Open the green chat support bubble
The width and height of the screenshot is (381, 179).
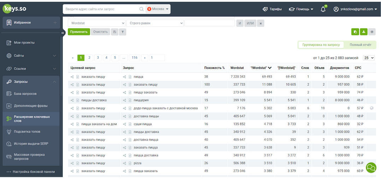(x=371, y=167)
